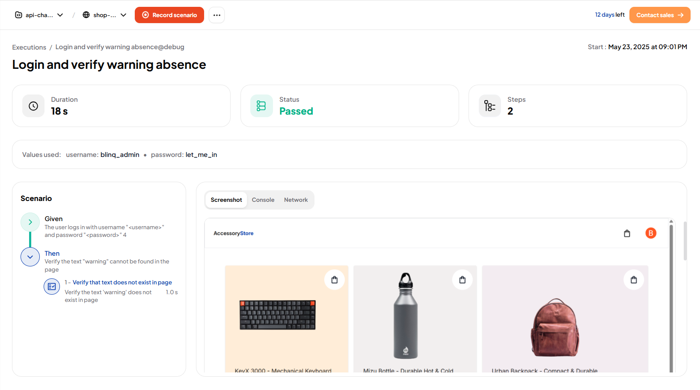
Task: Click the verify step checklist icon
Action: [x=52, y=287]
